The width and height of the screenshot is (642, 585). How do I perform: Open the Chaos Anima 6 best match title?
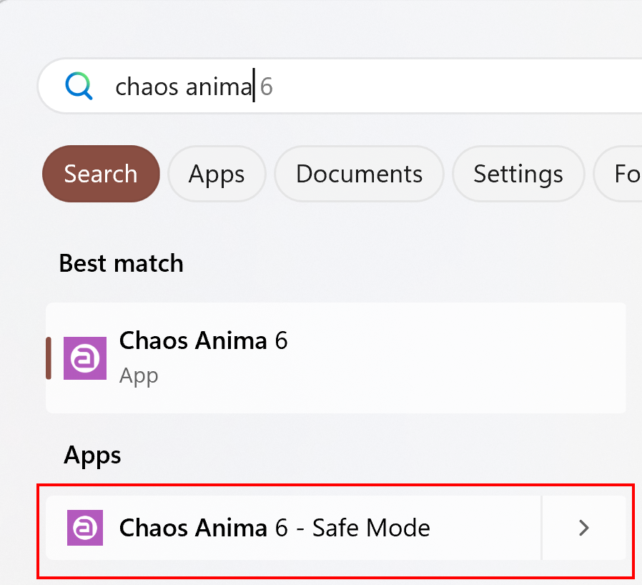[204, 340]
